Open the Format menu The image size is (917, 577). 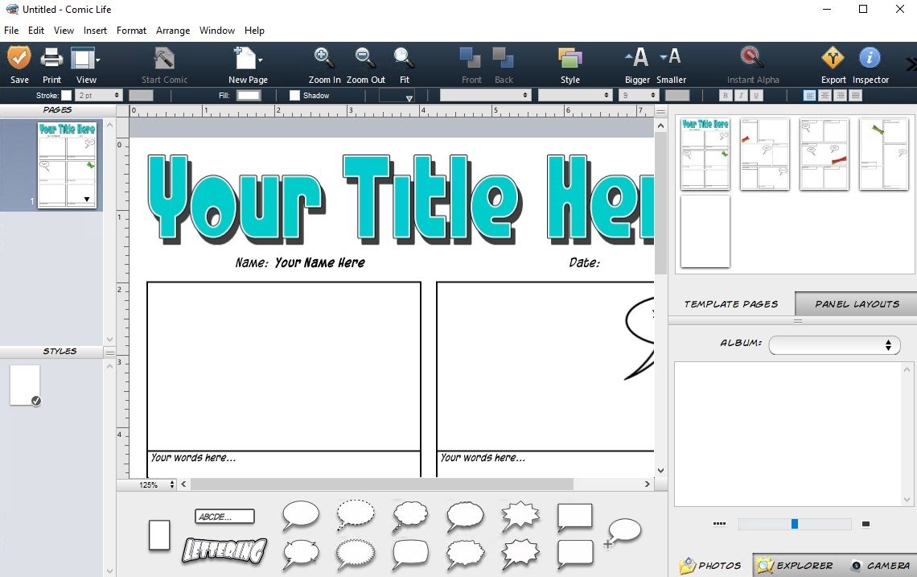point(131,31)
